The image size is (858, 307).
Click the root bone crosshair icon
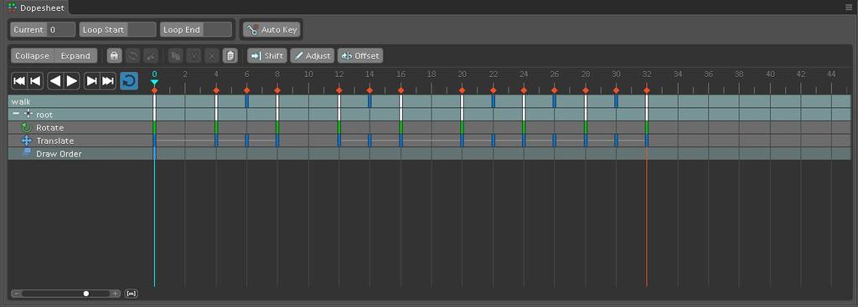[x=28, y=114]
